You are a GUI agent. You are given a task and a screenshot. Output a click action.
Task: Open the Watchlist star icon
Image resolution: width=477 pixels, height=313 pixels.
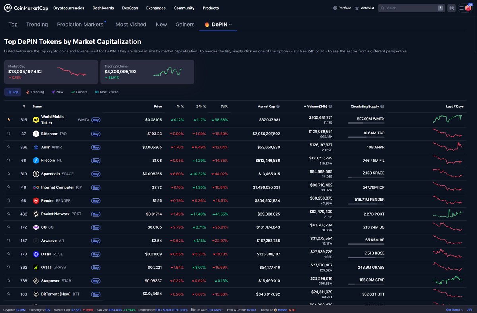point(356,8)
